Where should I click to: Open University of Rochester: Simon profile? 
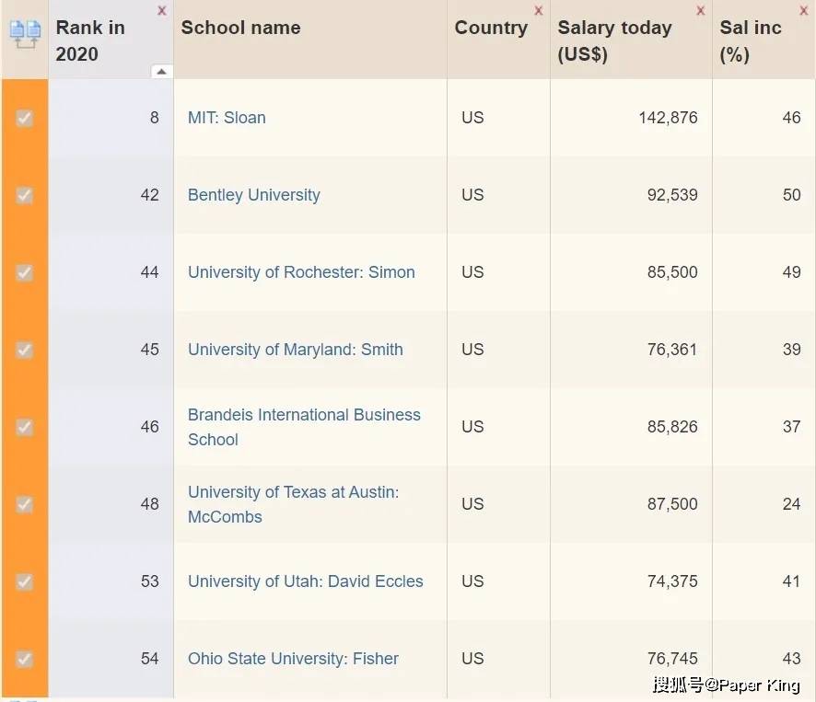pos(301,272)
